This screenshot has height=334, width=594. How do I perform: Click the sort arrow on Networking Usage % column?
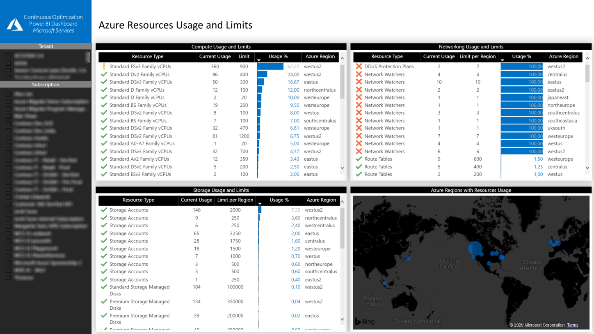503,60
